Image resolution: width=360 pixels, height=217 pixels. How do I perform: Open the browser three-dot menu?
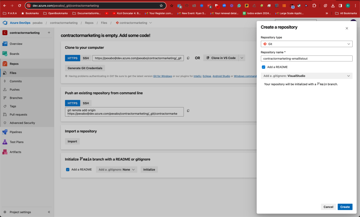pos(355,6)
